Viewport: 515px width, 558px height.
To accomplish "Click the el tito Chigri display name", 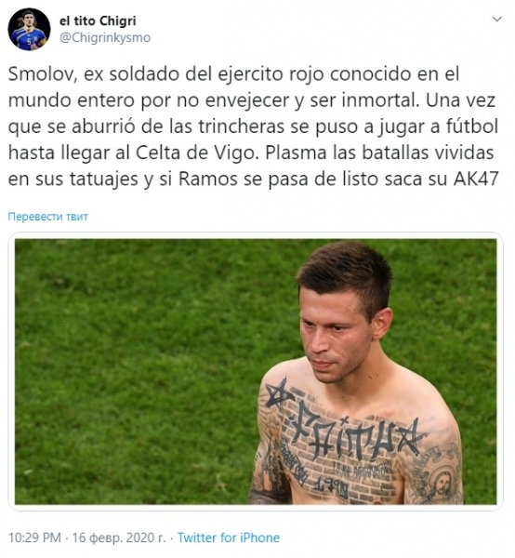I will click(98, 20).
